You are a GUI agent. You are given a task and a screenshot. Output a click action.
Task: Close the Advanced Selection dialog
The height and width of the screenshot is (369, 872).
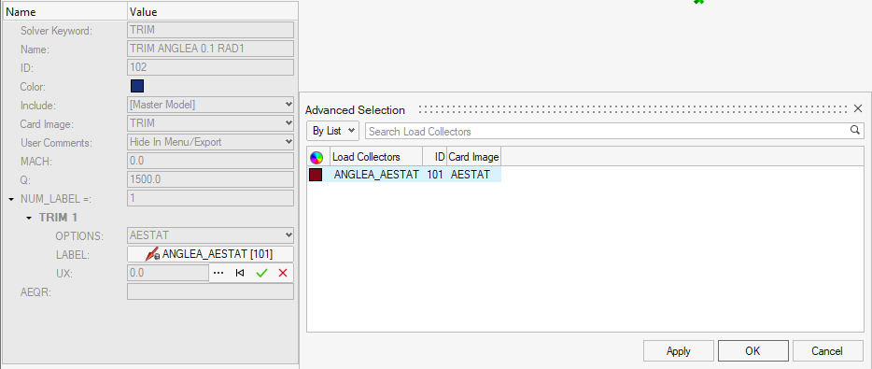(x=858, y=108)
